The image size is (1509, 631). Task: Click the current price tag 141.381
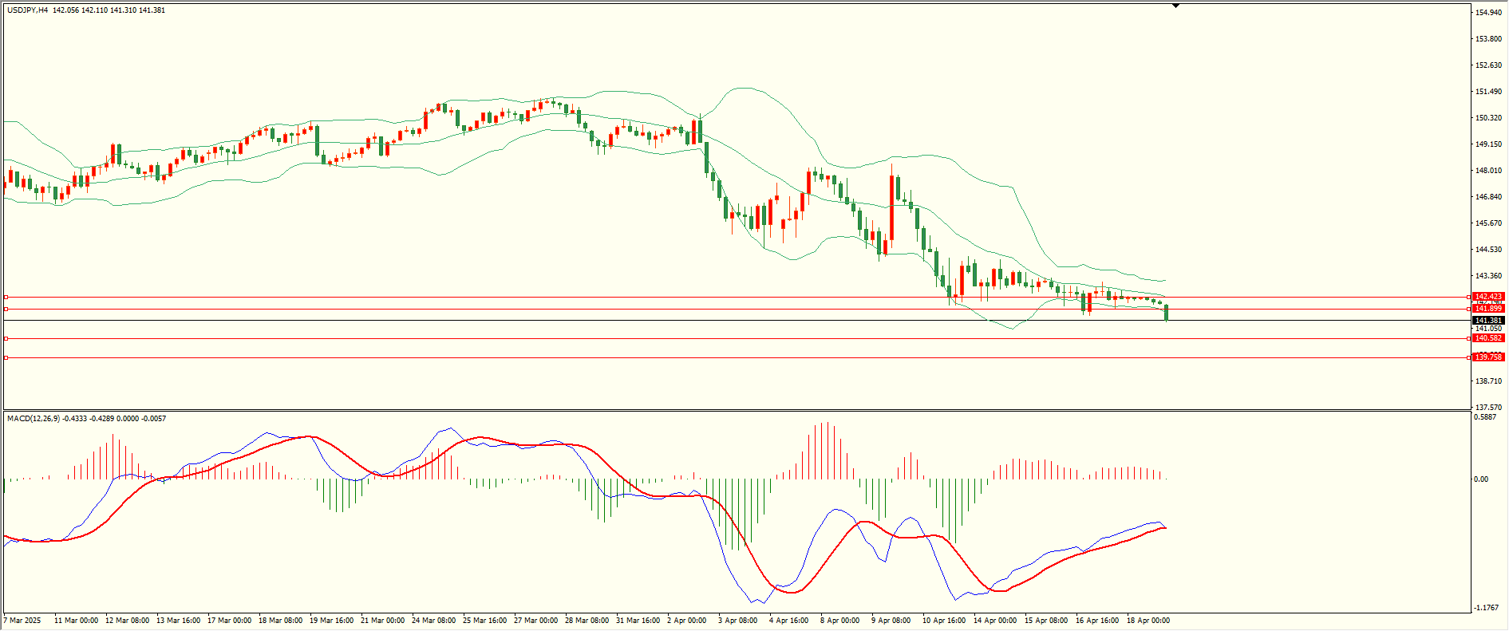(x=1488, y=321)
